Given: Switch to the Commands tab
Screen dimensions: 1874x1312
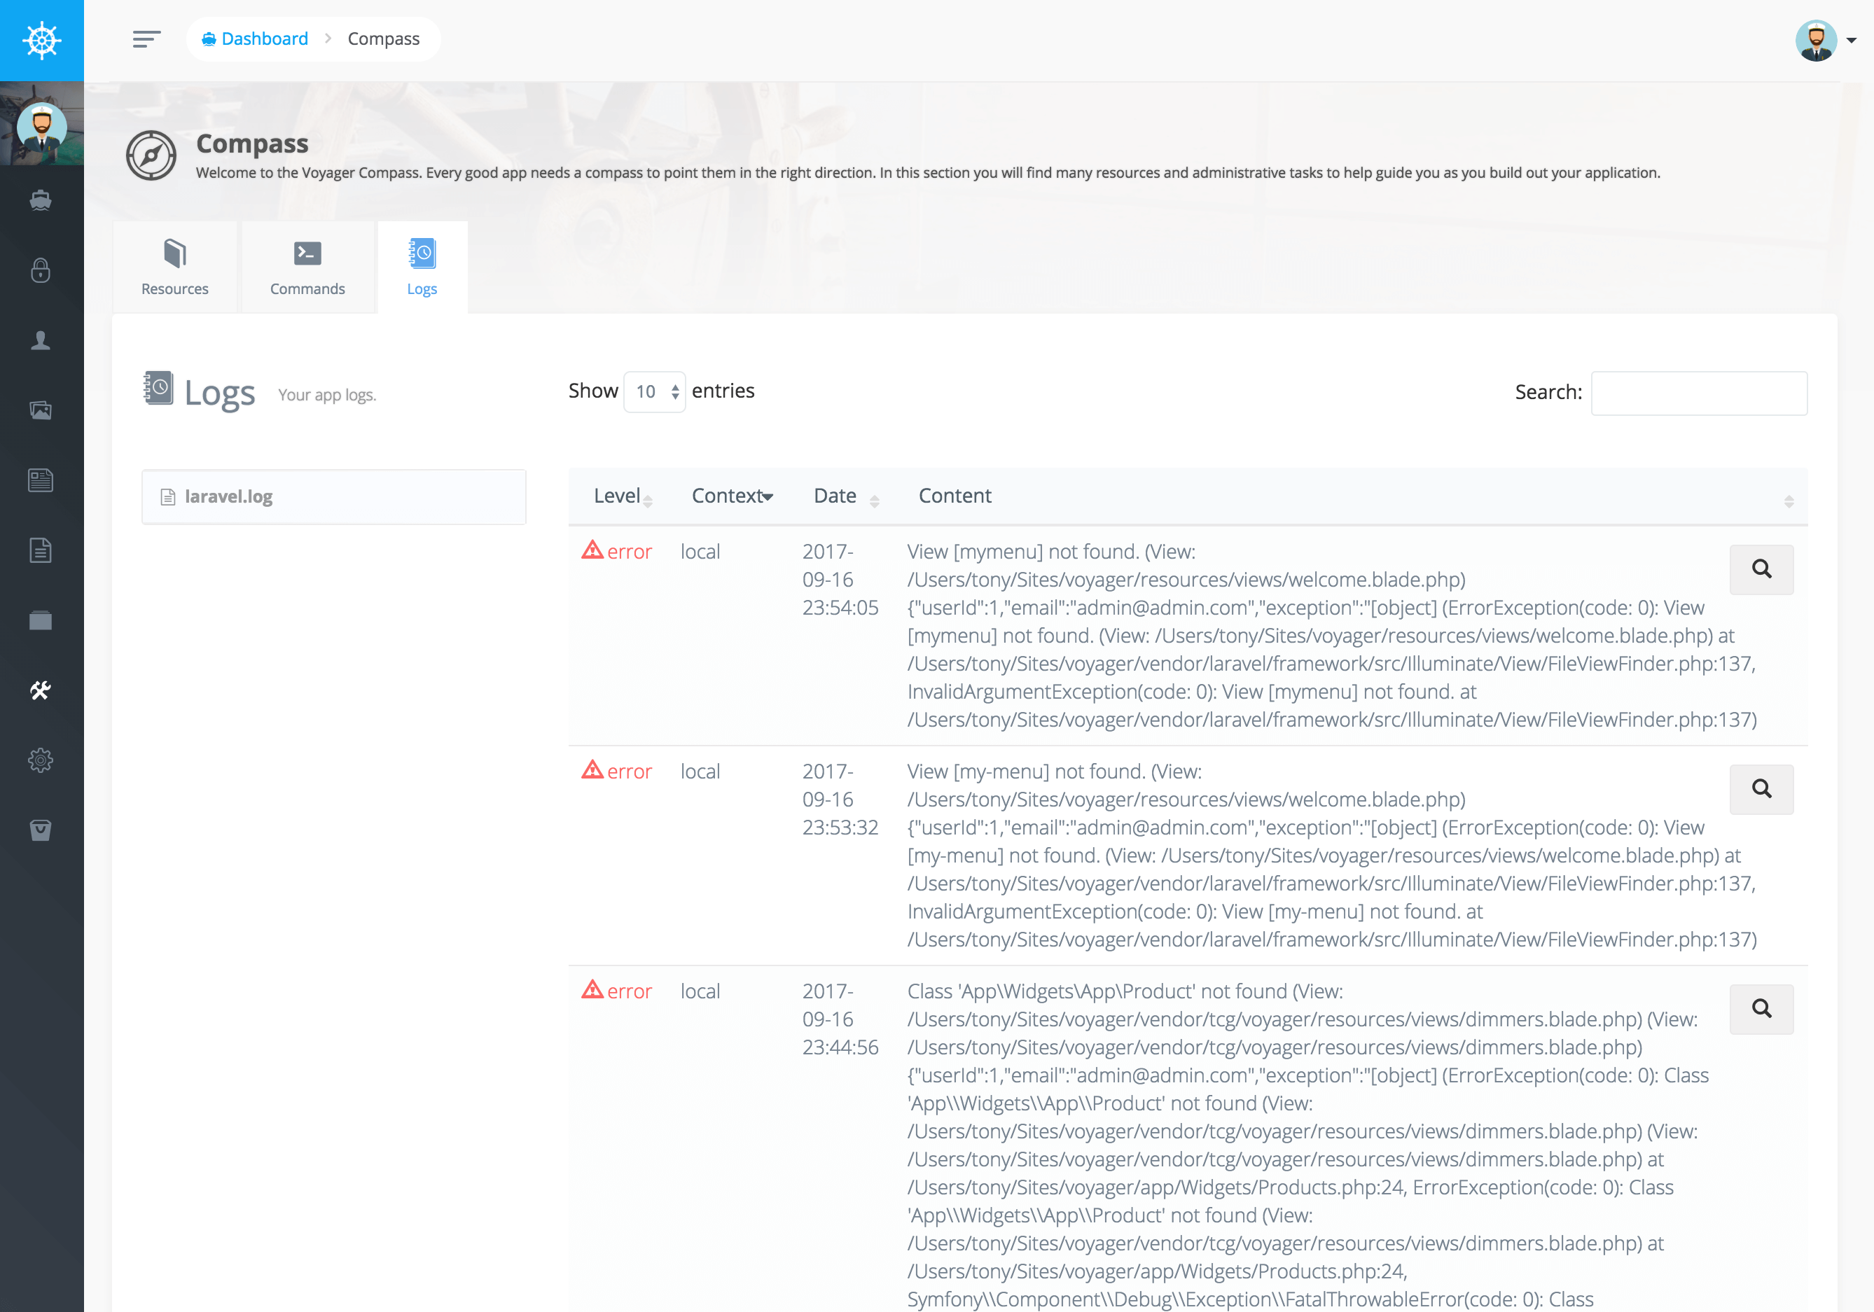Looking at the screenshot, I should click(307, 267).
